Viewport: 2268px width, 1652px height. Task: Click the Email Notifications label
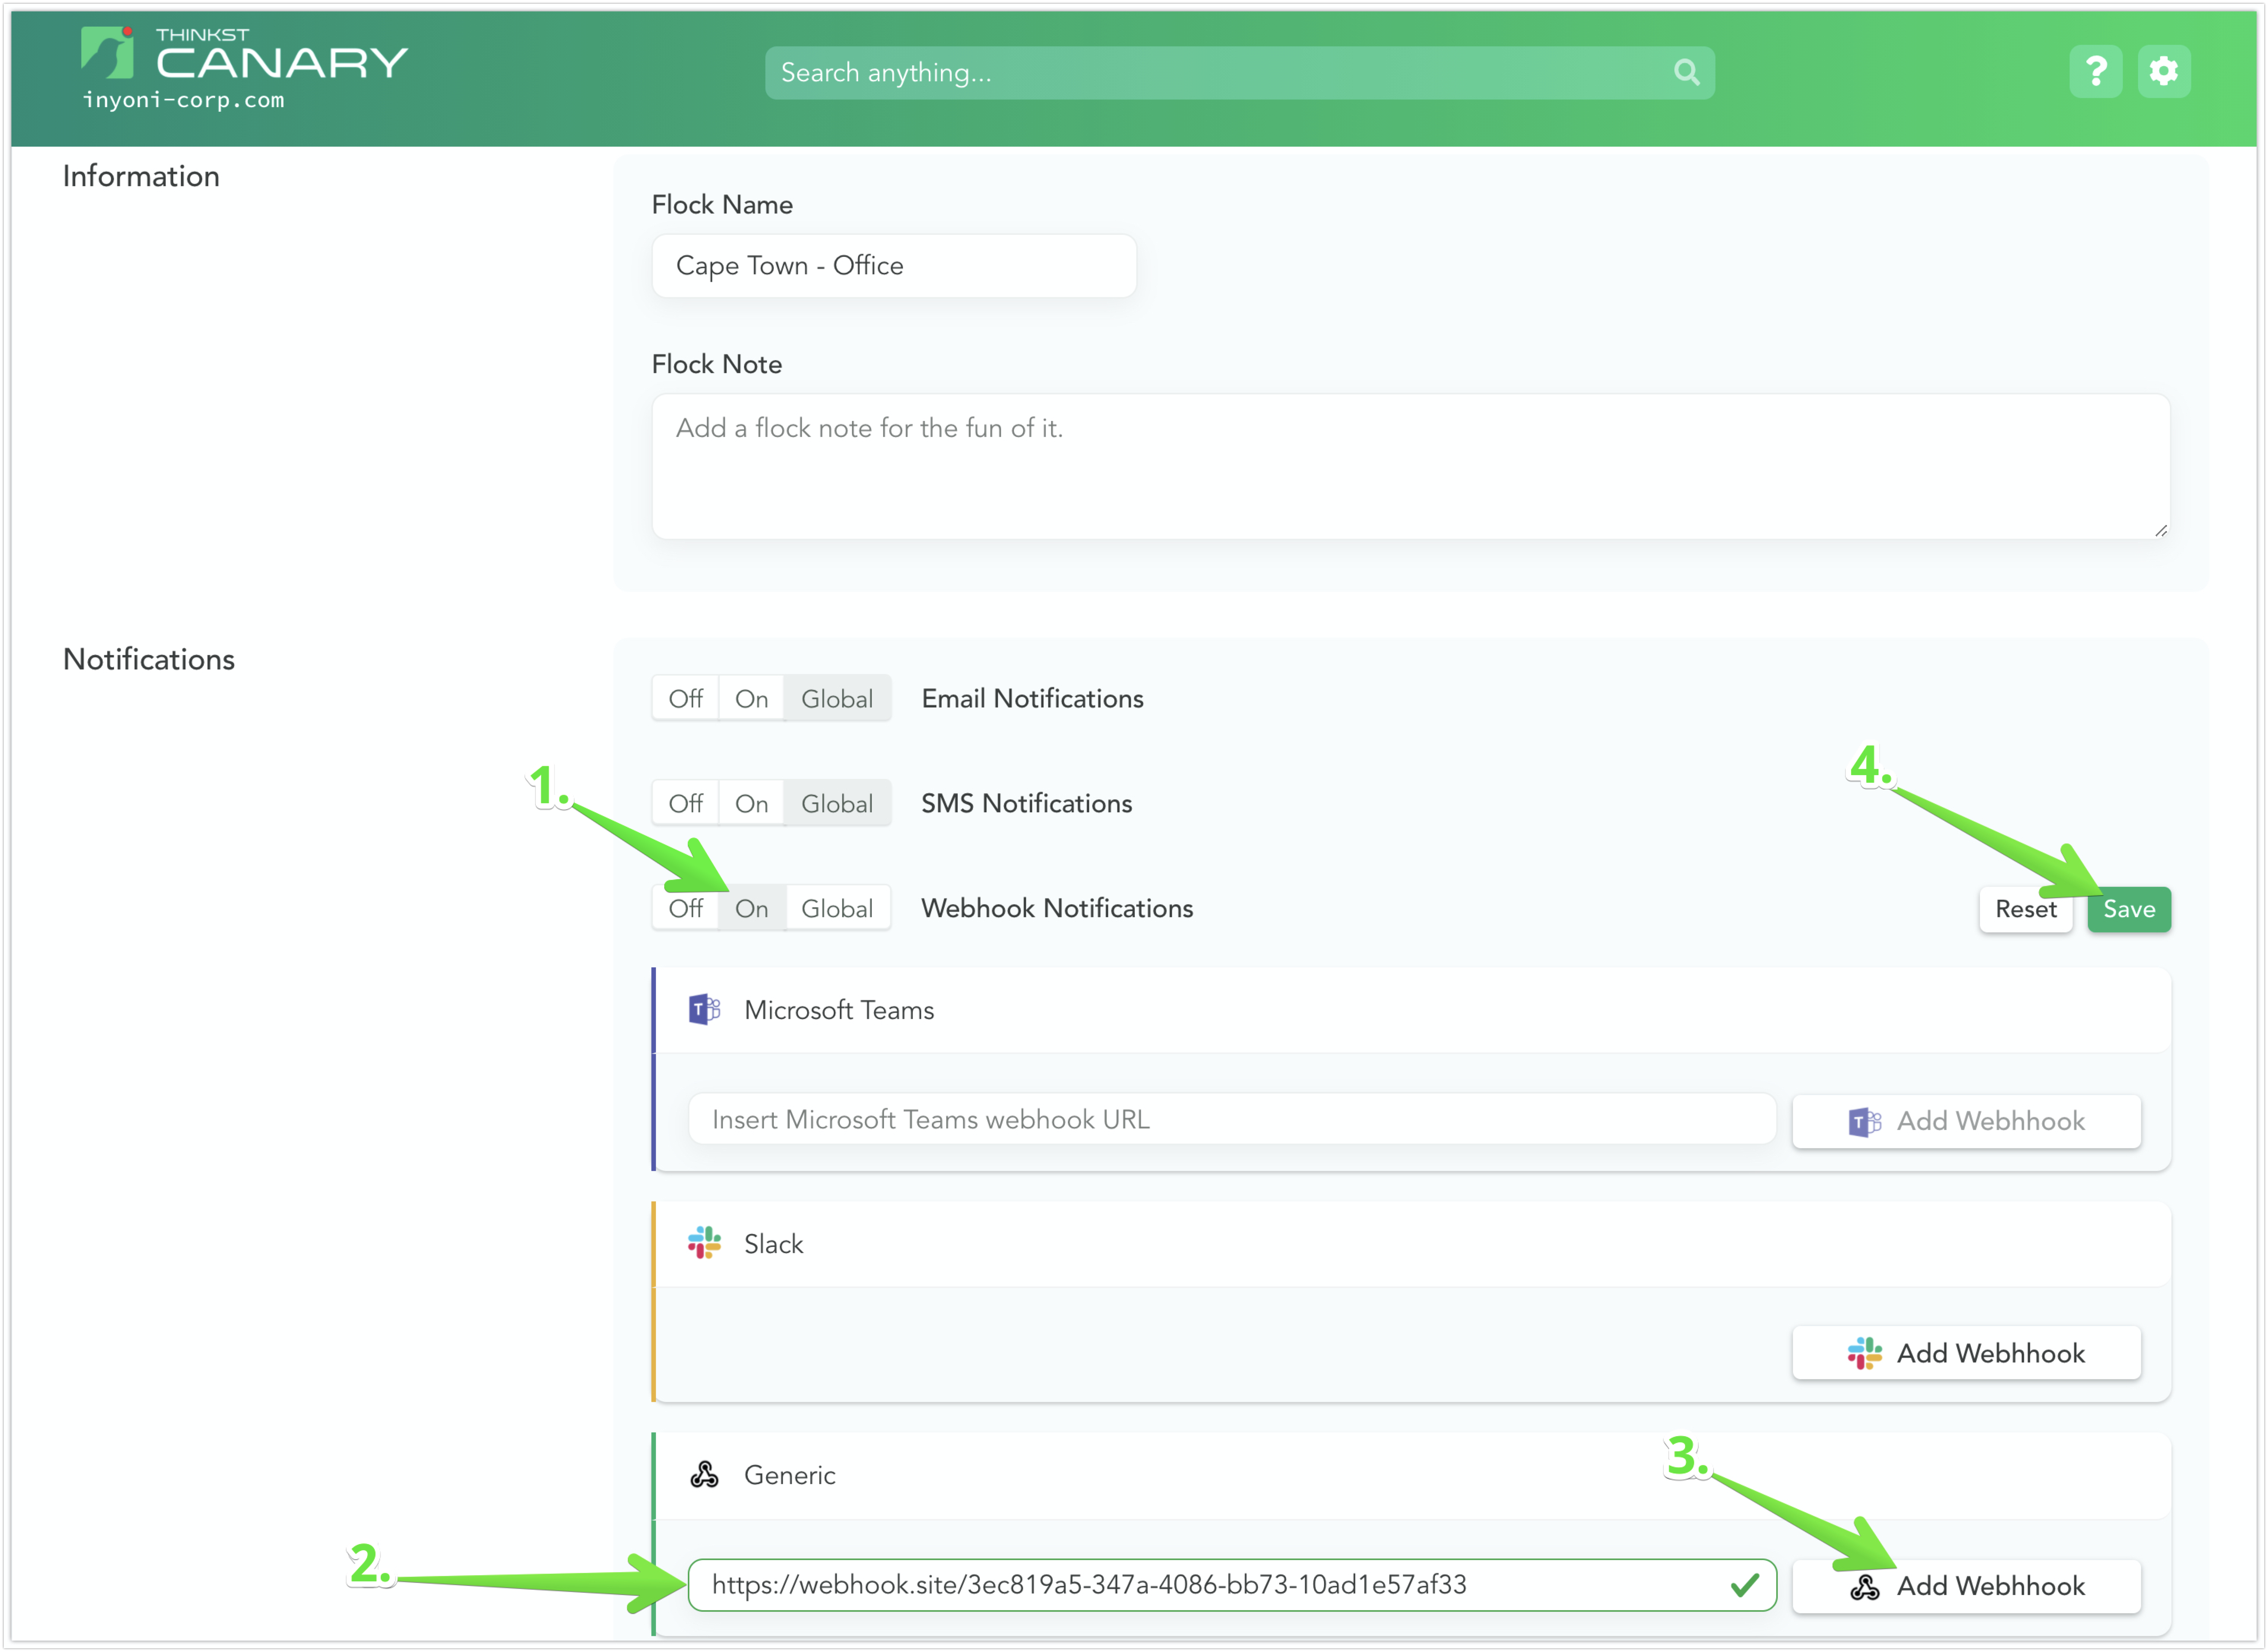click(1032, 698)
